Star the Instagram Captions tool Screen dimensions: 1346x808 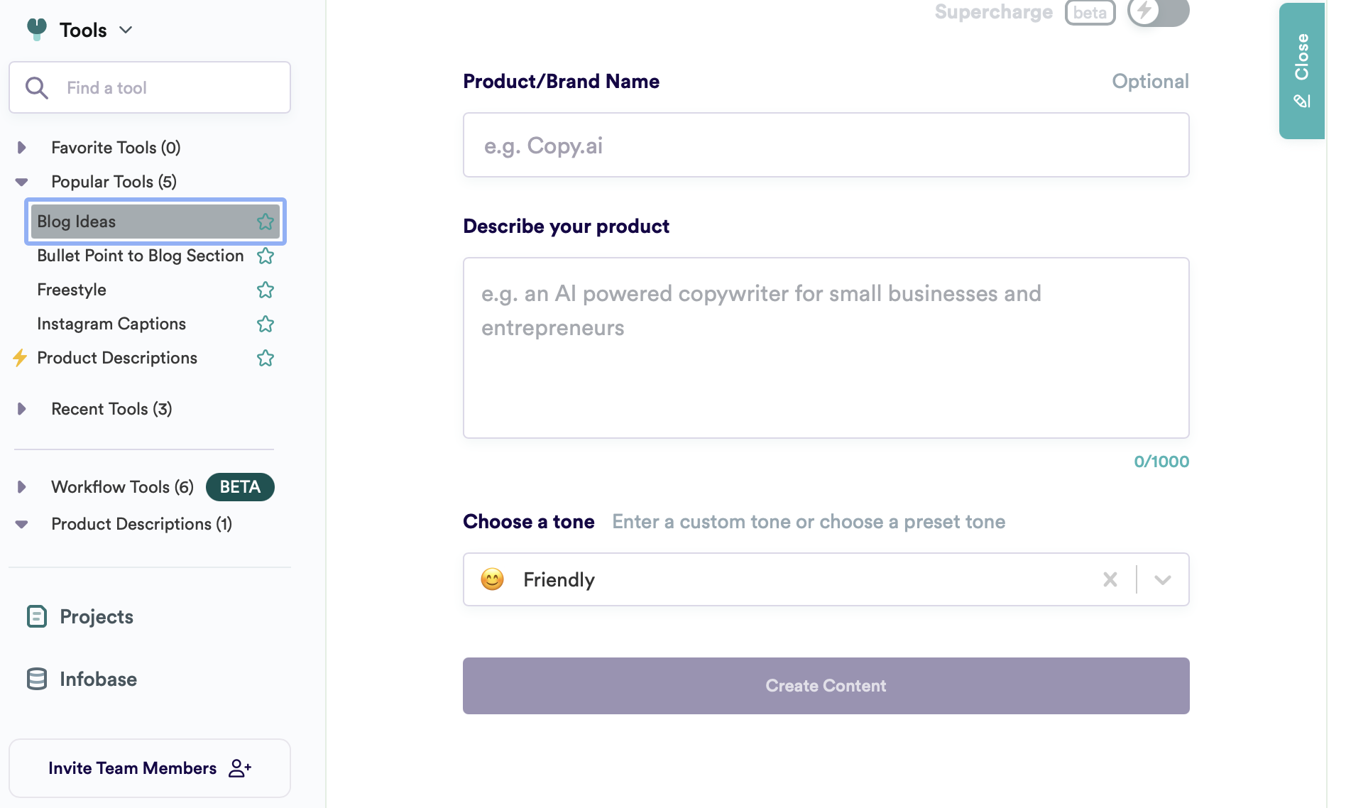point(266,324)
